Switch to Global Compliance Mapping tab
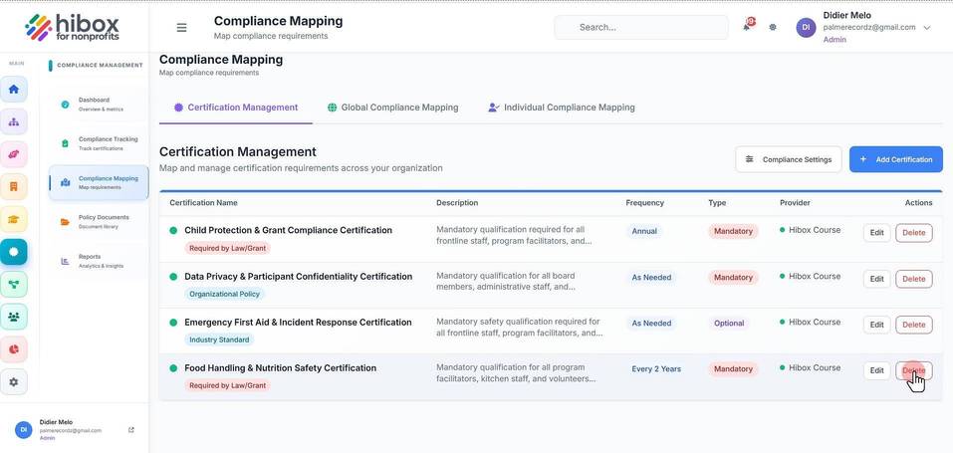The height and width of the screenshot is (453, 953). (392, 108)
